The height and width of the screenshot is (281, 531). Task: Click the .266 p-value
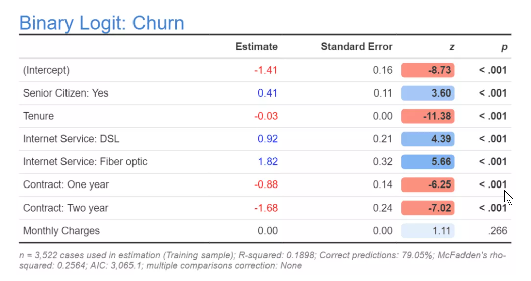tap(497, 231)
